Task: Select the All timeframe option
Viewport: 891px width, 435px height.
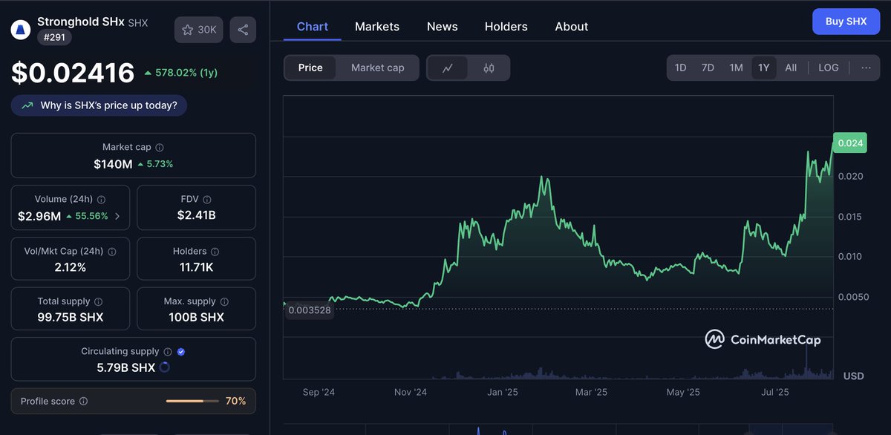Action: (791, 67)
